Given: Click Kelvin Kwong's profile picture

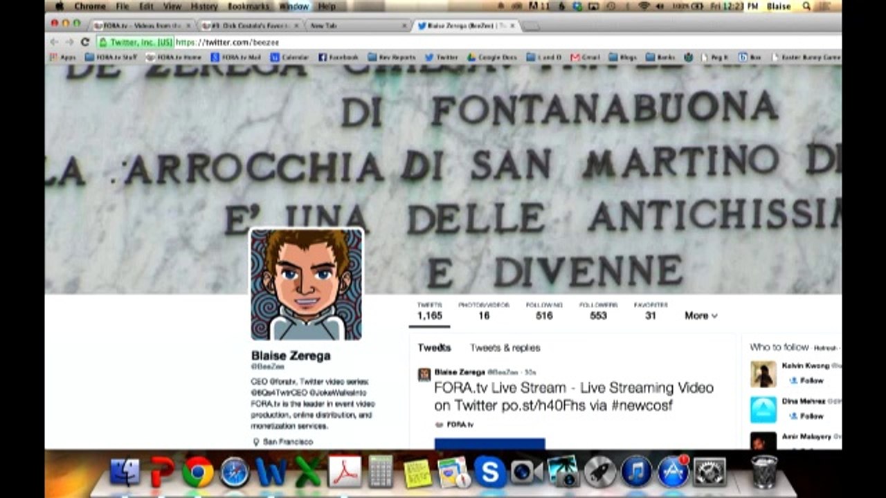Looking at the screenshot, I should tap(763, 374).
